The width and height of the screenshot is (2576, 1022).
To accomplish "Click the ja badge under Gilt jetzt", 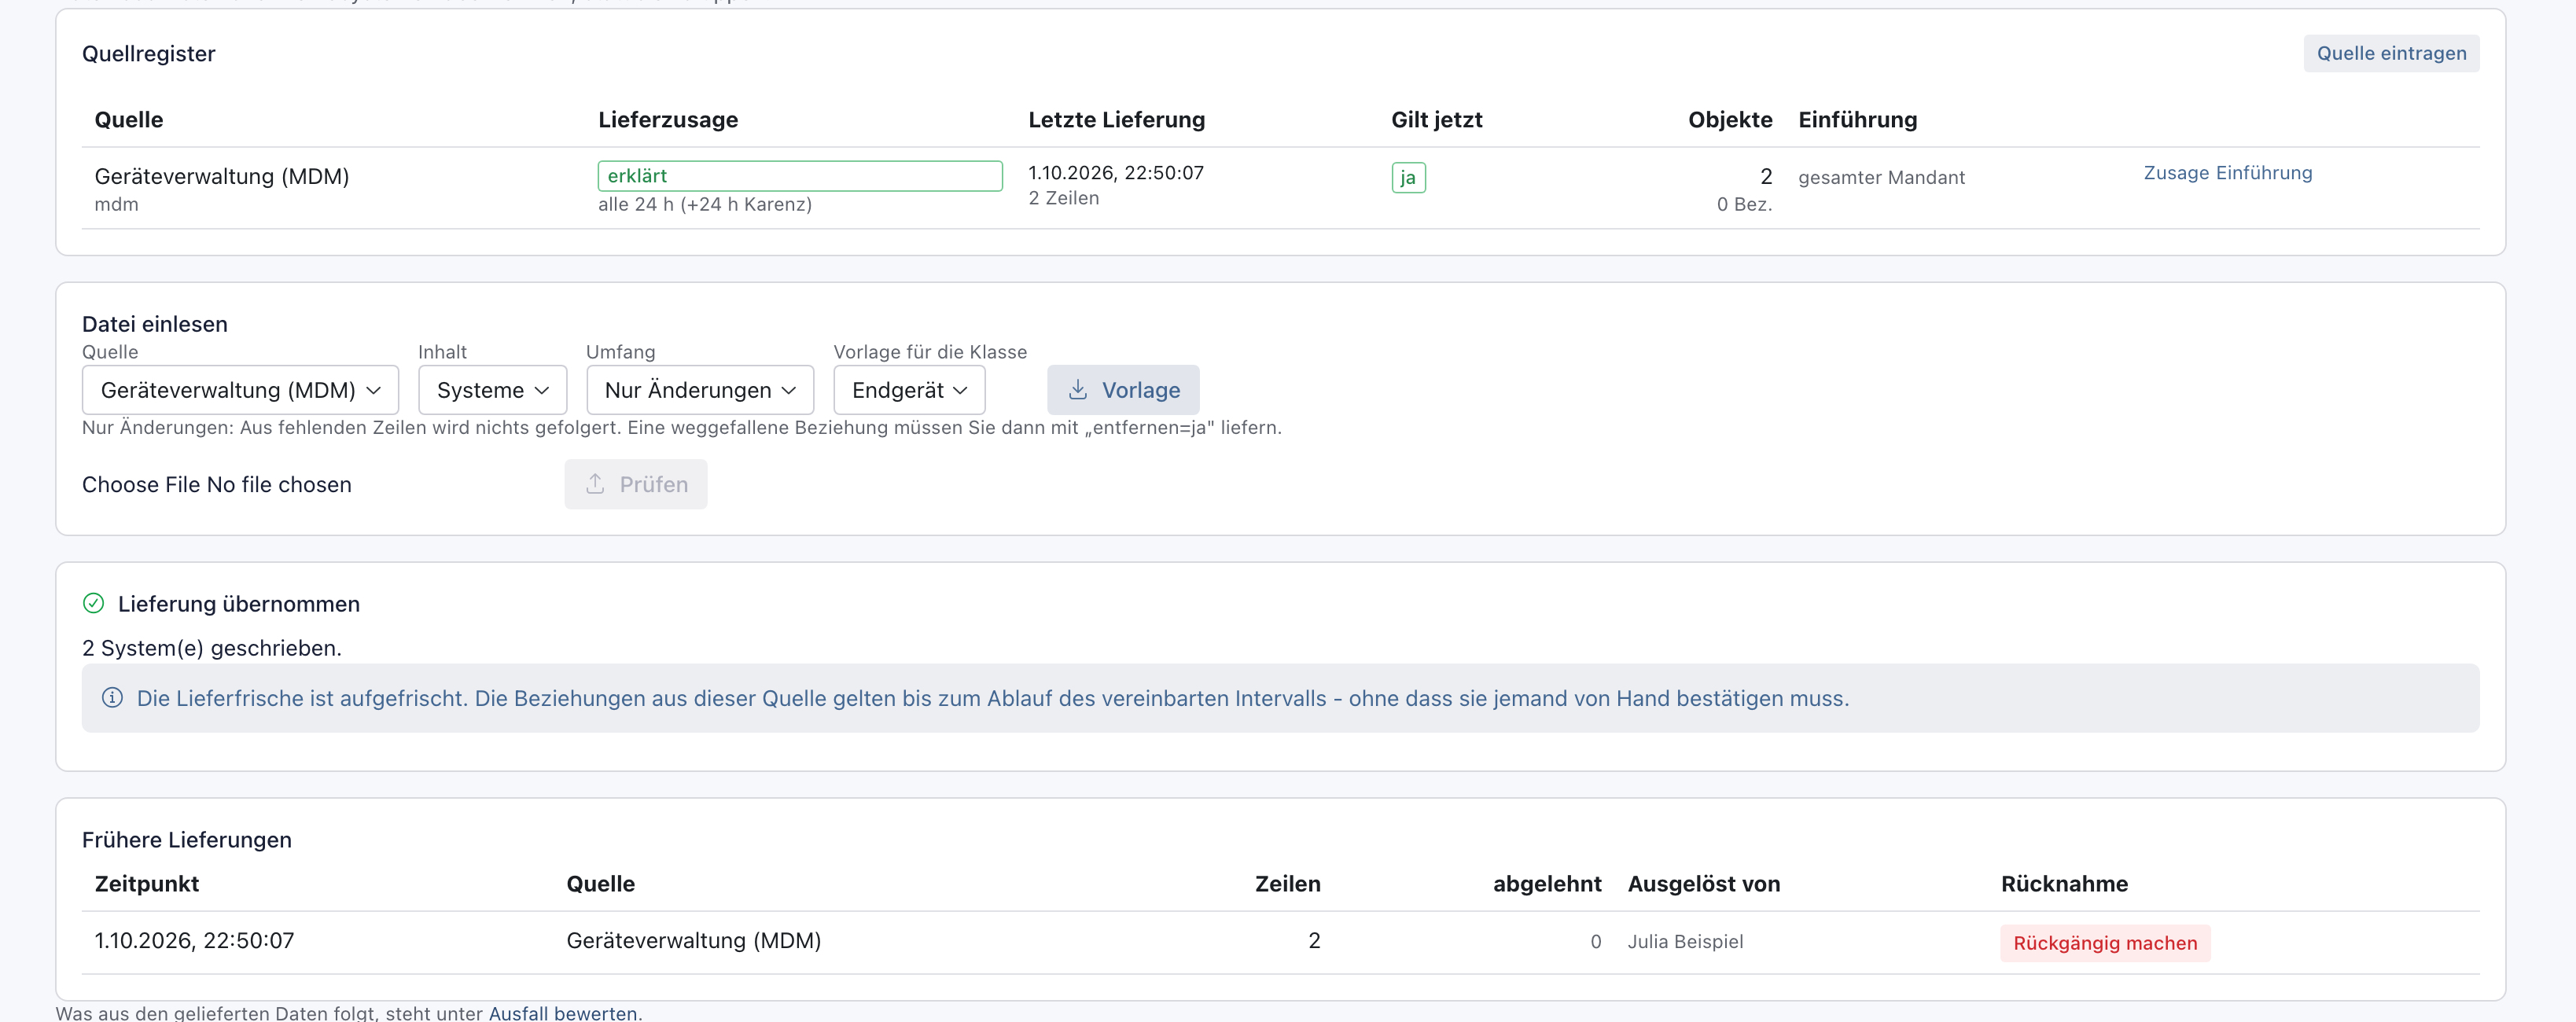I will click(x=1408, y=177).
